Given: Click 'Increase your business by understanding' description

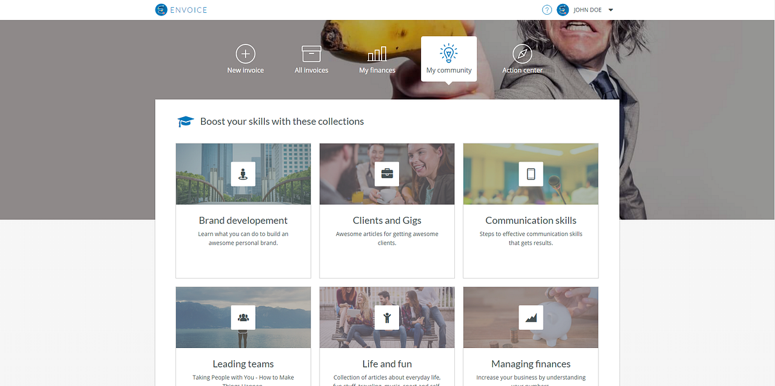Looking at the screenshot, I should (531, 381).
